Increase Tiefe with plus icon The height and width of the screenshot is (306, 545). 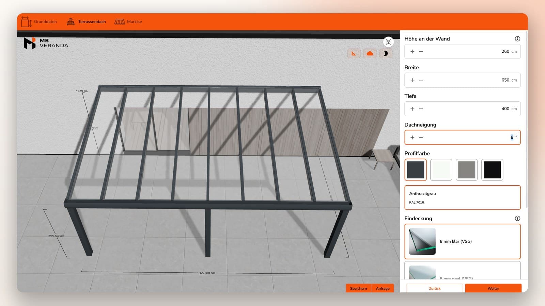[412, 109]
